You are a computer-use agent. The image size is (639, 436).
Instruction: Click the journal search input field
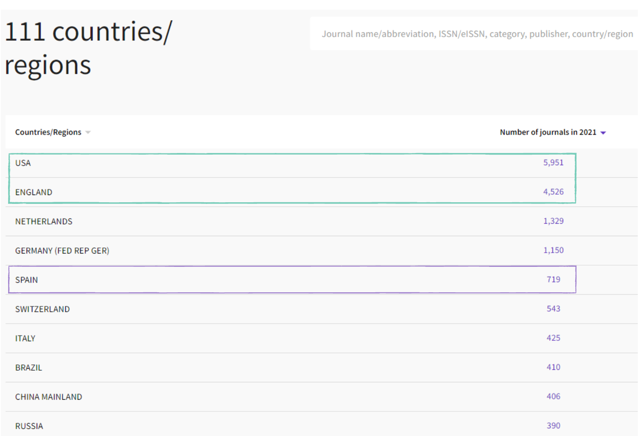point(474,34)
